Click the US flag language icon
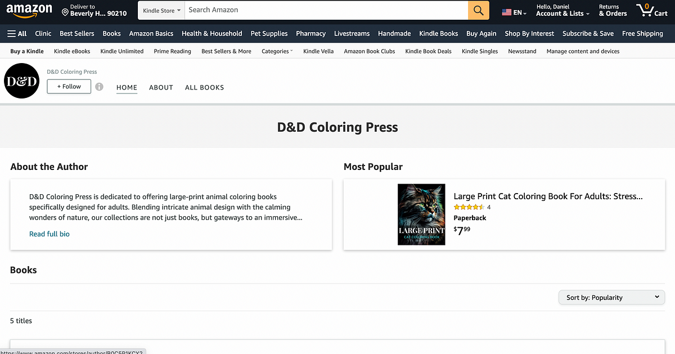 pyautogui.click(x=507, y=12)
